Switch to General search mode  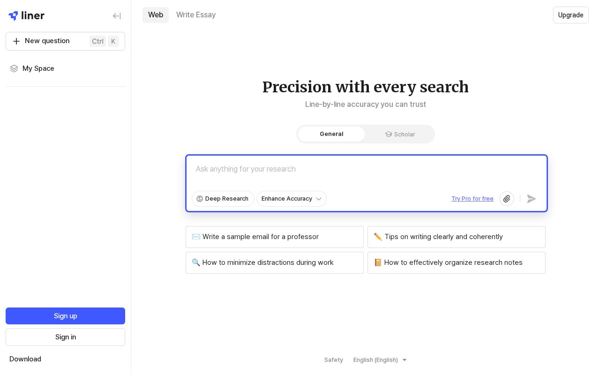click(331, 134)
